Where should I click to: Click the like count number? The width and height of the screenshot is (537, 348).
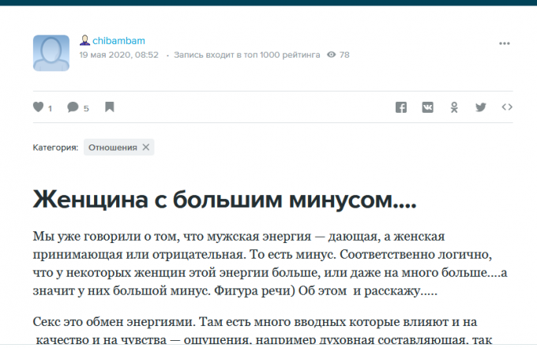point(50,108)
